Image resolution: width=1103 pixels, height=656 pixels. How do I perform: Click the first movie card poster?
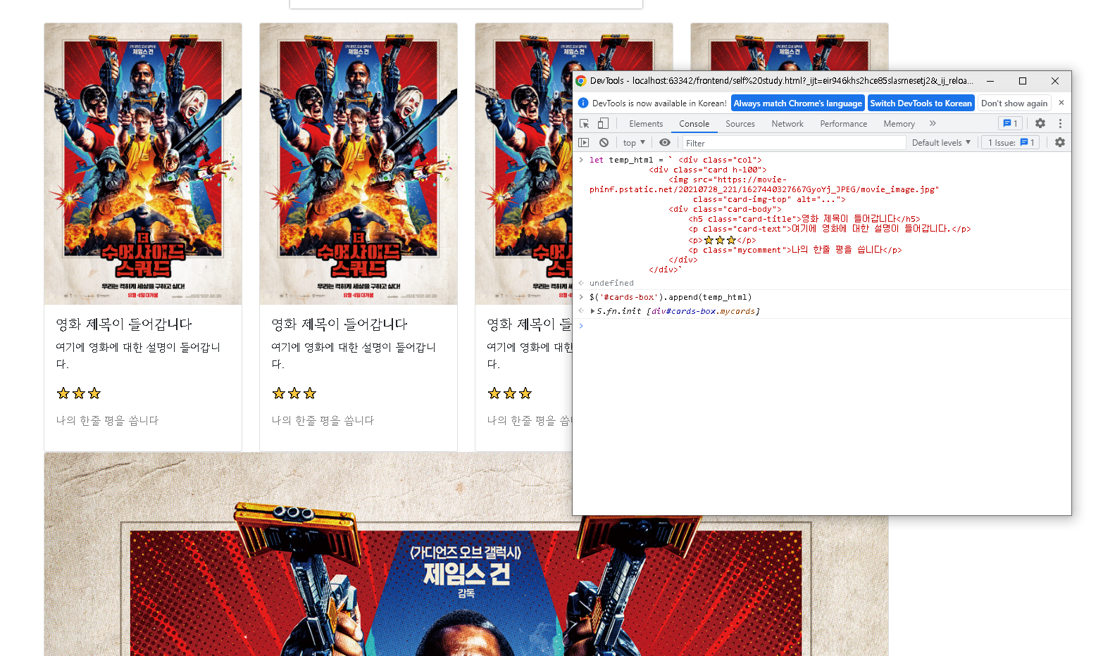click(x=143, y=164)
